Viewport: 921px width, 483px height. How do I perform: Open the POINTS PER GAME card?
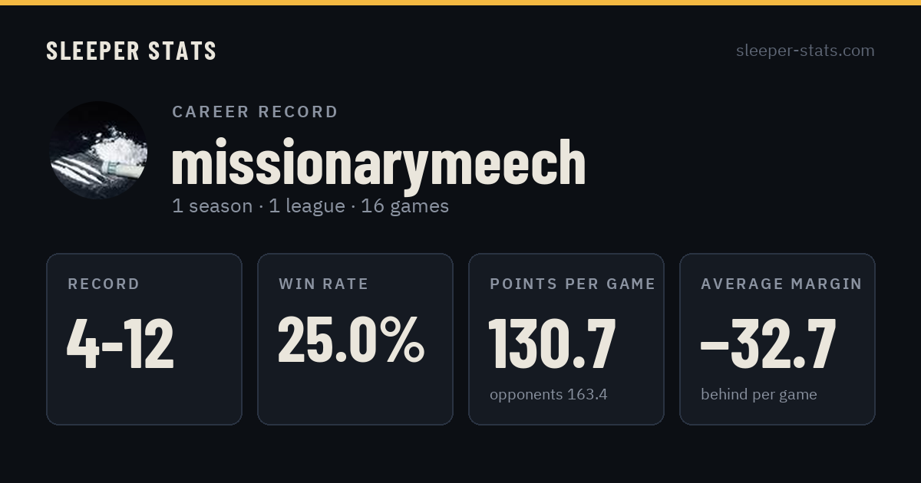tap(566, 339)
